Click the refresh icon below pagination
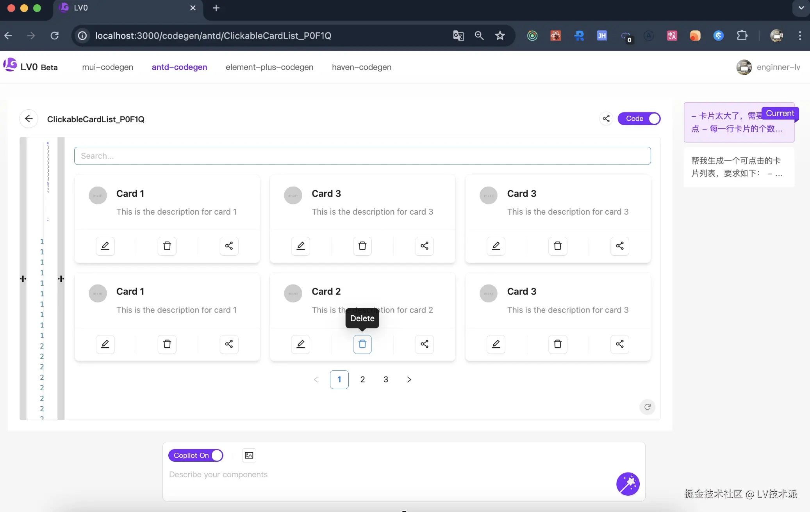 coord(647,407)
